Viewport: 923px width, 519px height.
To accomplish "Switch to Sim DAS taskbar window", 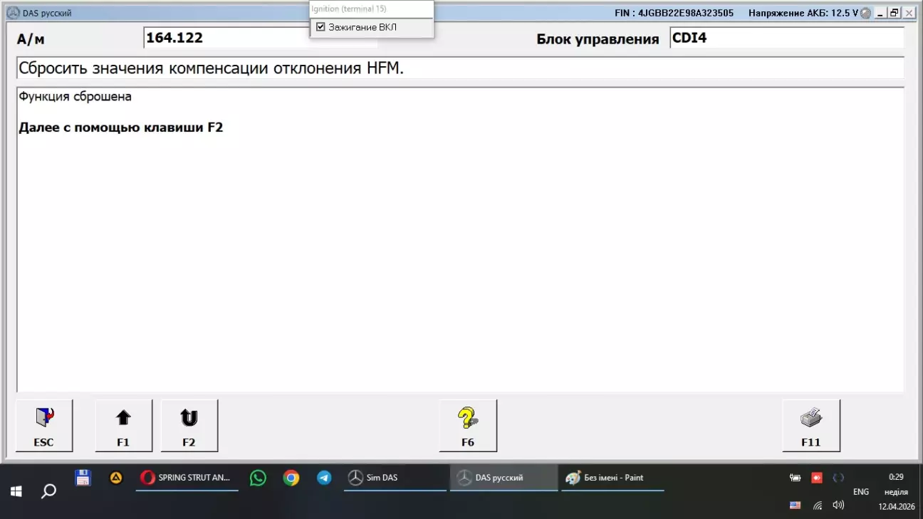I will 395,478.
